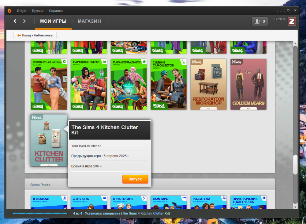306x224 pixels.
Task: Click the scrollbar down arrow
Action: [x=295, y=207]
